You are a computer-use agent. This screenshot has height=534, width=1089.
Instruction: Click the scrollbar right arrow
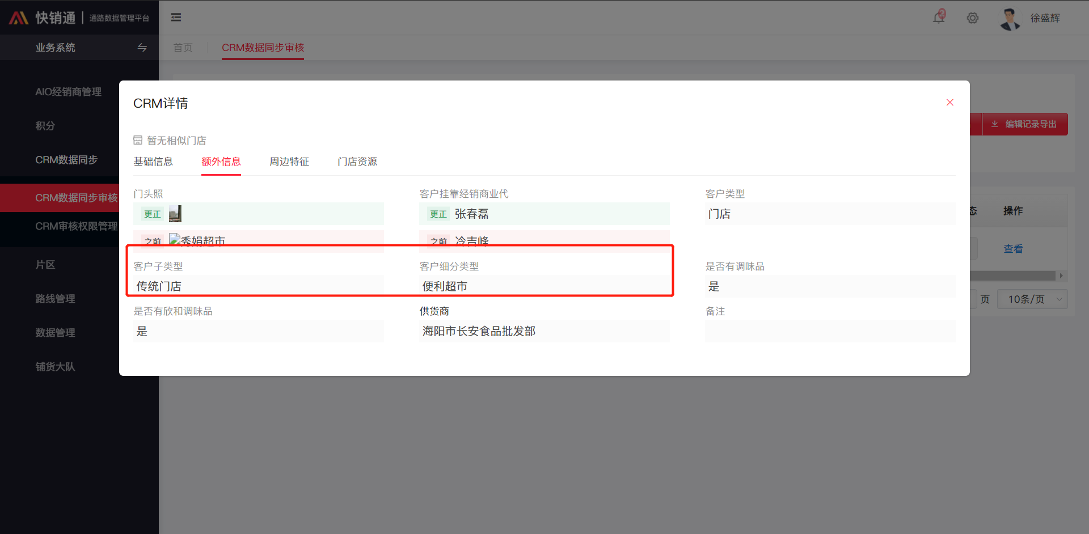point(1061,276)
